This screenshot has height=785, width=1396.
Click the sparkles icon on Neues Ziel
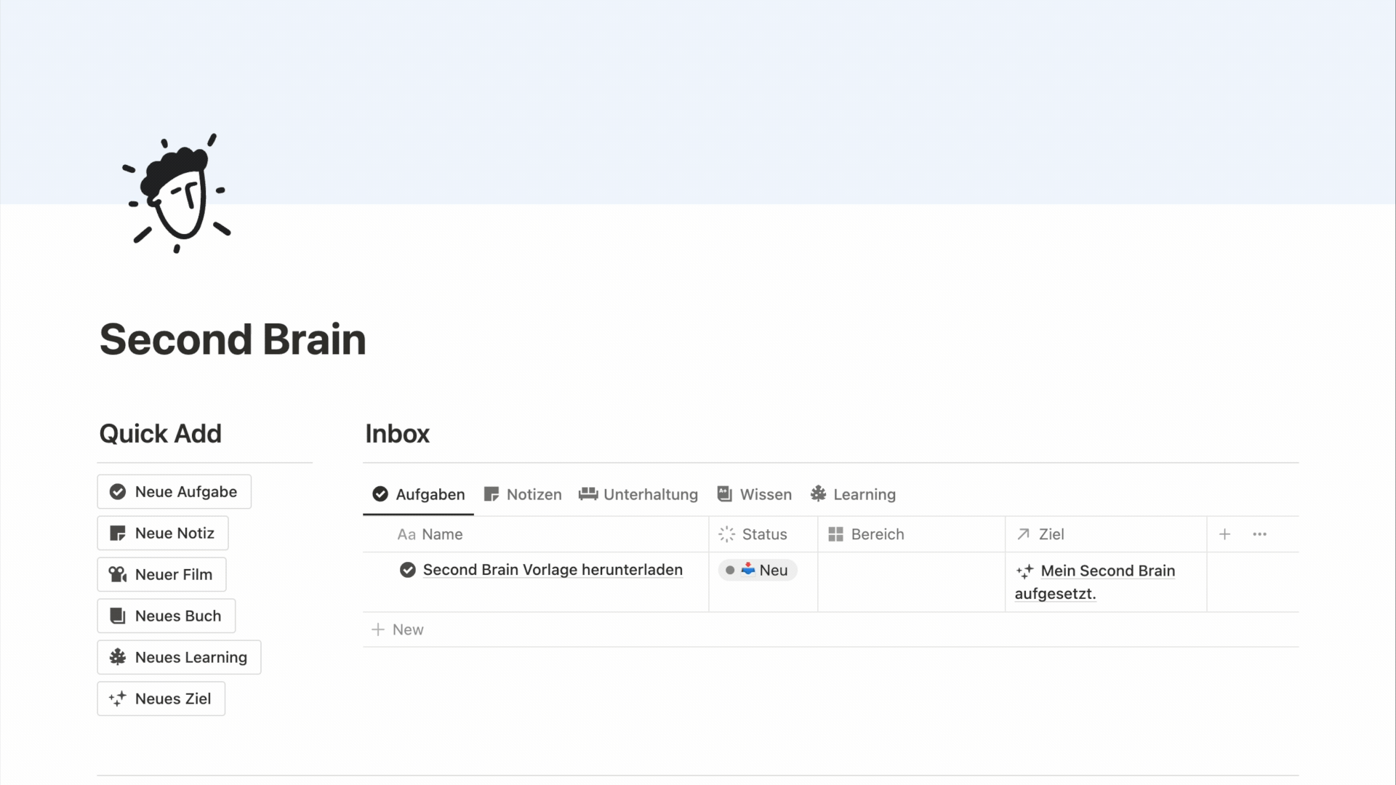coord(117,699)
